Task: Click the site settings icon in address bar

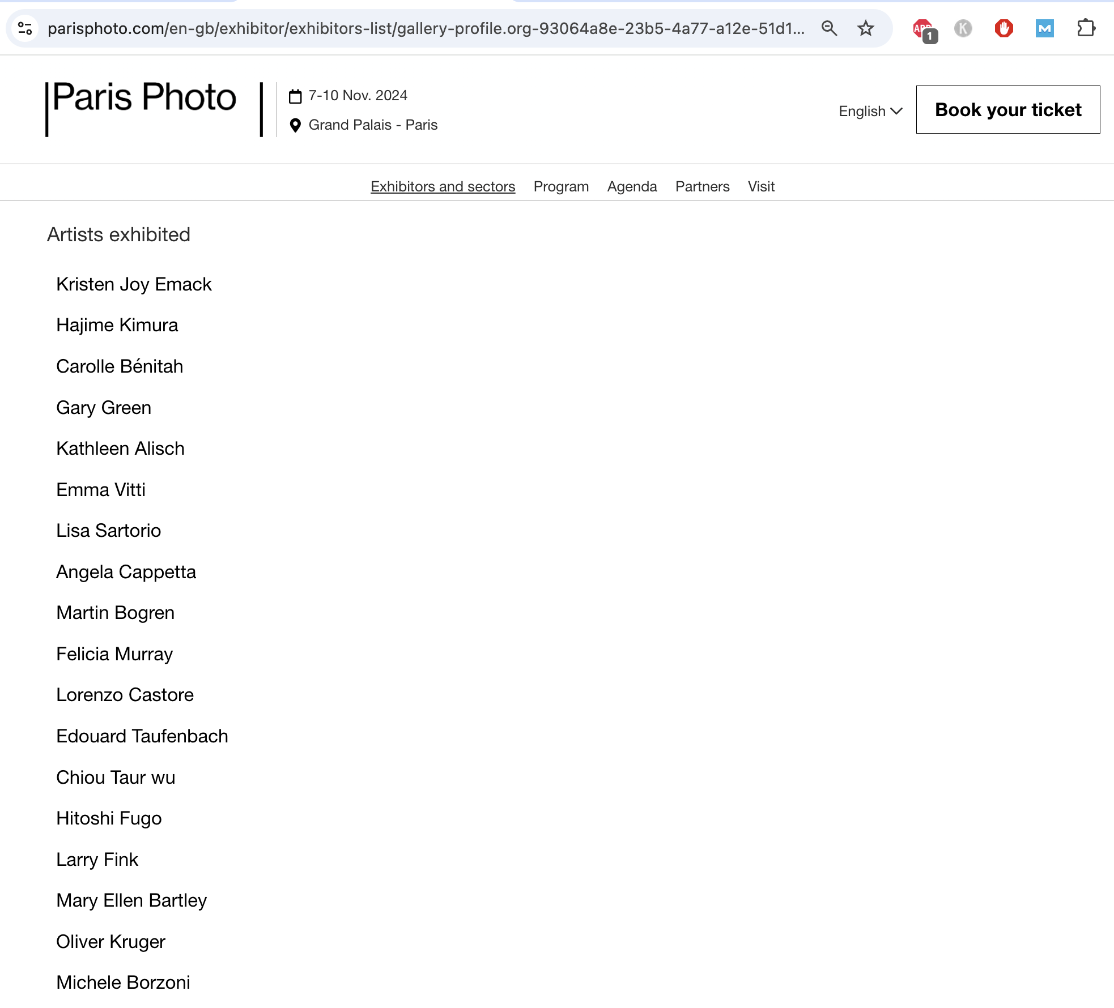Action: tap(25, 28)
